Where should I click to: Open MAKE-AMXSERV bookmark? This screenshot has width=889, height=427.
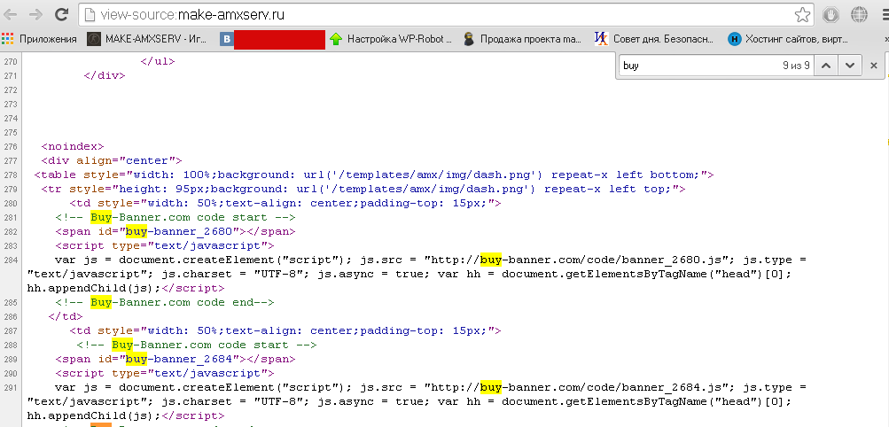(x=147, y=39)
